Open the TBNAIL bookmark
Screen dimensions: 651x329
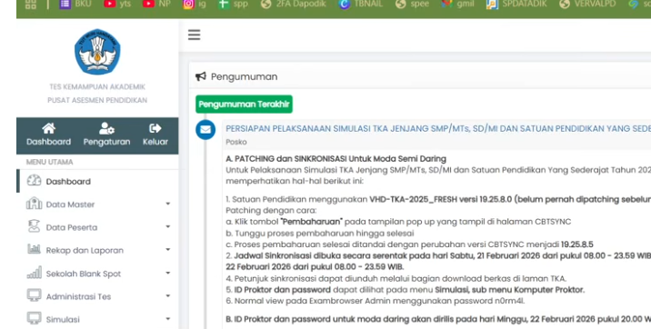[x=360, y=5]
